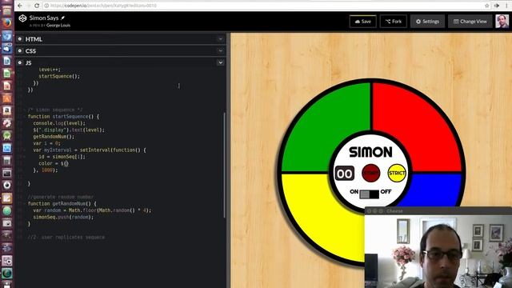Click the Cheese window title bar
The width and height of the screenshot is (512, 288).
pyautogui.click(x=438, y=211)
